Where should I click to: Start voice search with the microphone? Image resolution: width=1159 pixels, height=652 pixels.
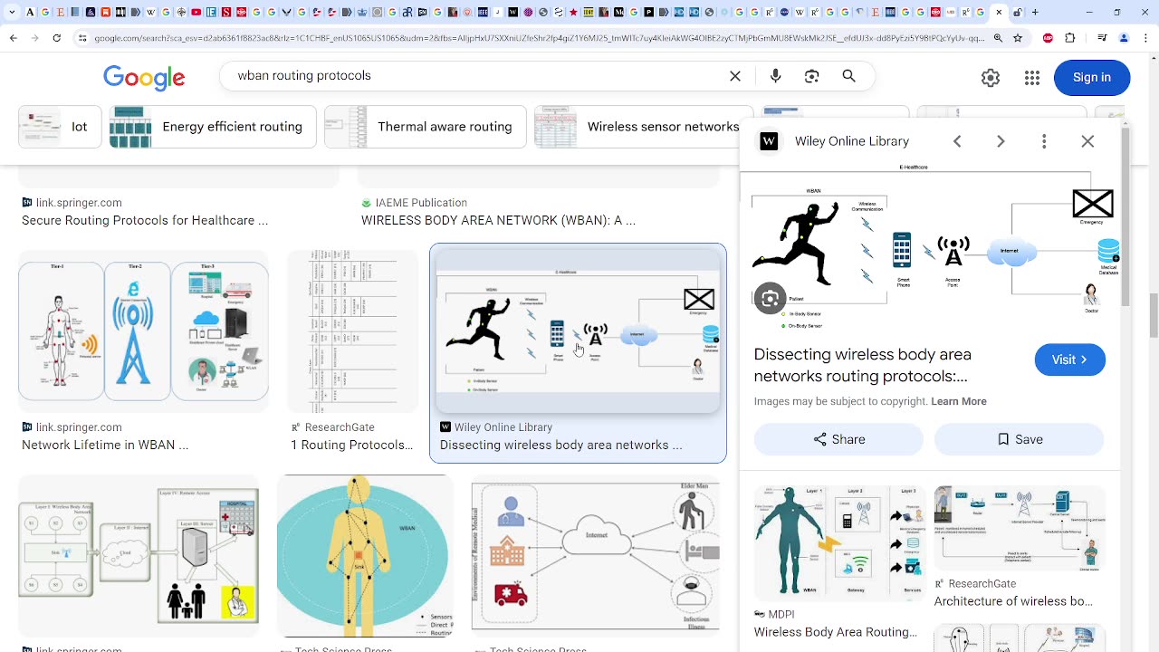pyautogui.click(x=775, y=76)
